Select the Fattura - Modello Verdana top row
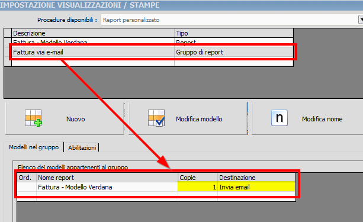Viewport: 363px width, 222px height. click(152, 42)
